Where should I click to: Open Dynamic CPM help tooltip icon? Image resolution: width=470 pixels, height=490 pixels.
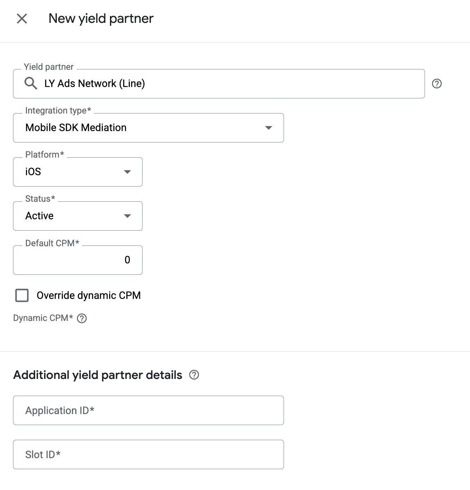point(82,318)
